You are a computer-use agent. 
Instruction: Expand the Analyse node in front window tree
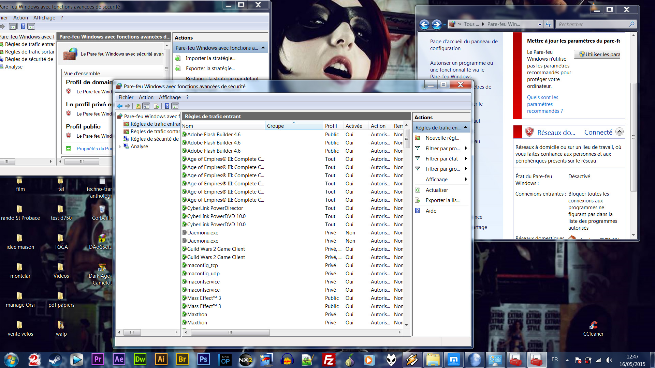click(x=120, y=147)
